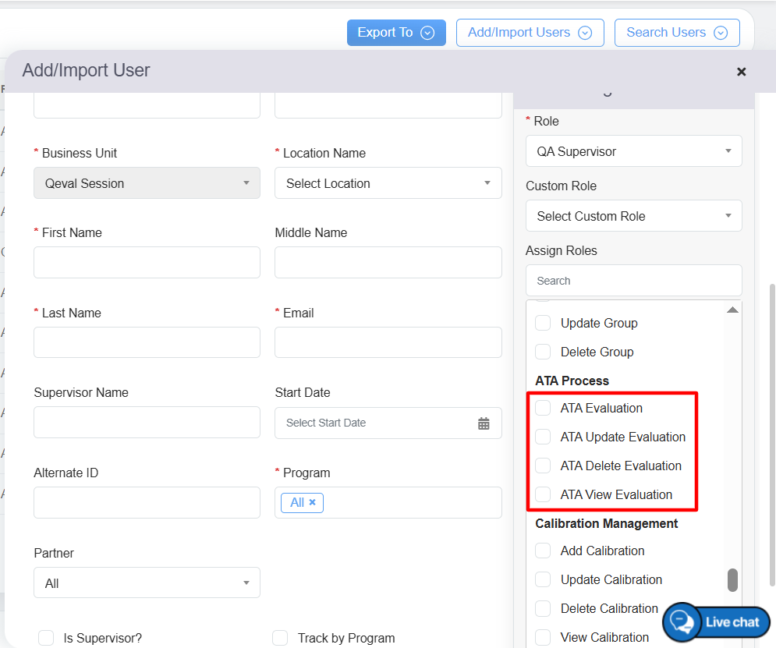Click the Add/Import Users chevron icon
776x648 pixels.
tap(585, 33)
